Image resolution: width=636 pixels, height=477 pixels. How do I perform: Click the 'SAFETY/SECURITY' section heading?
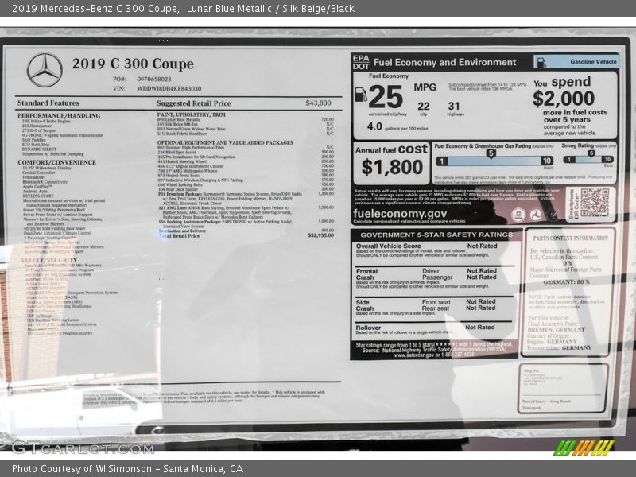point(48,260)
